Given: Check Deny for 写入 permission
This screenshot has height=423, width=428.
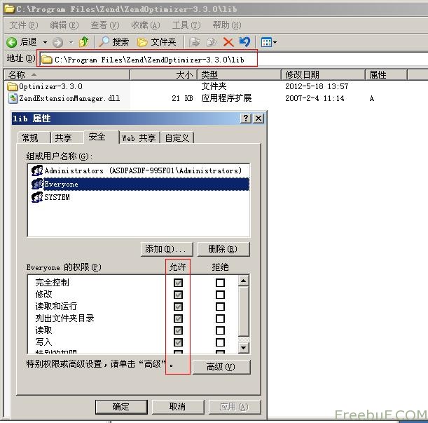Looking at the screenshot, I should coord(220,342).
